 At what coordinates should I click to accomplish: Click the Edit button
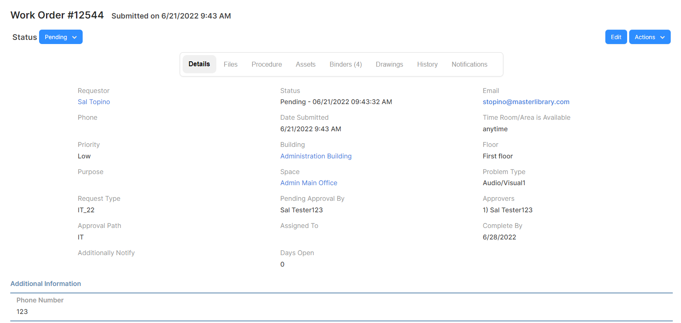point(616,37)
